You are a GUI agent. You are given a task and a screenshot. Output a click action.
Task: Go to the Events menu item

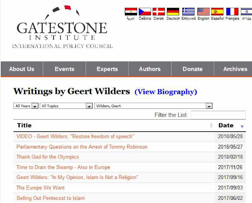(65, 69)
